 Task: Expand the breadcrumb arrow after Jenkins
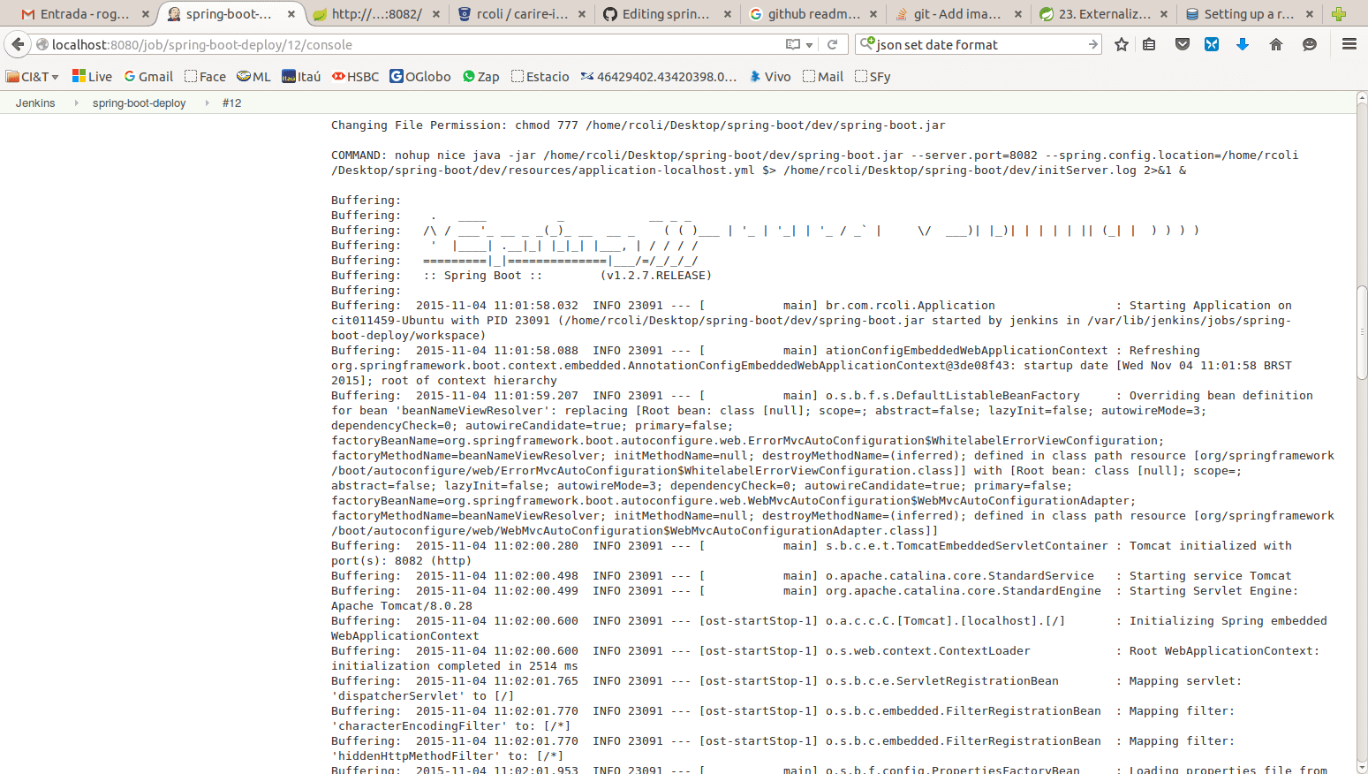tap(76, 103)
